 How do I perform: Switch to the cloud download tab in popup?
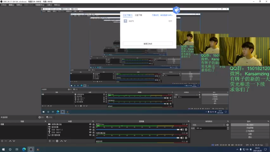coord(138,15)
